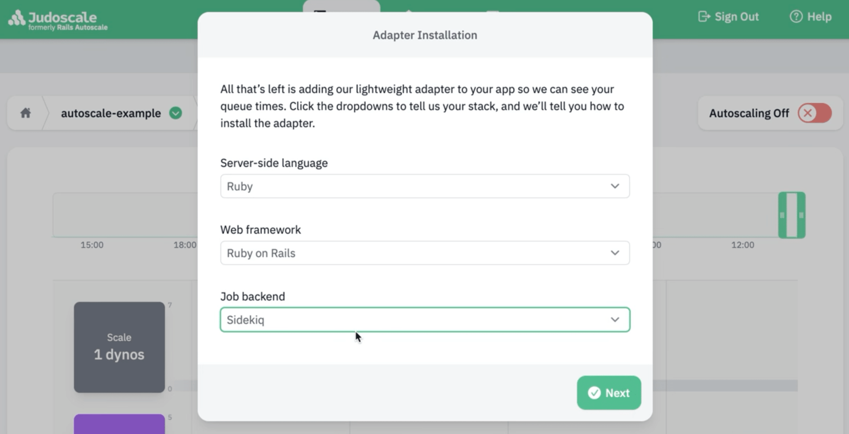This screenshot has width=849, height=434.
Task: Toggle the autoscale range handle on the timeline
Action: 792,215
